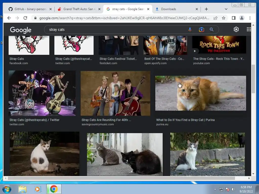259x194 pixels.
Task: View site information lock icon
Action: click(35, 18)
